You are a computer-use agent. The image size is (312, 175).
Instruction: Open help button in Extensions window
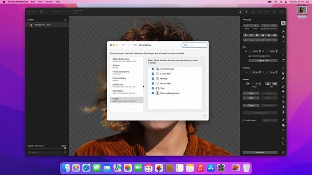coord(204,116)
